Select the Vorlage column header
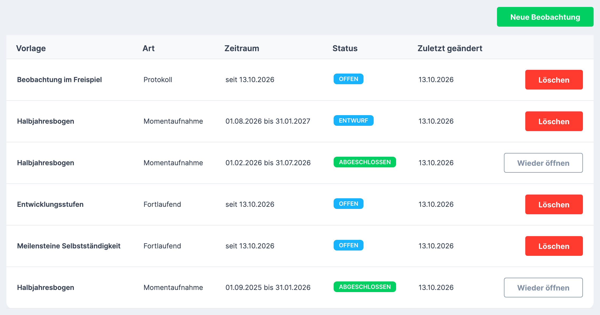Viewport: 600px width, 315px height. pos(31,48)
